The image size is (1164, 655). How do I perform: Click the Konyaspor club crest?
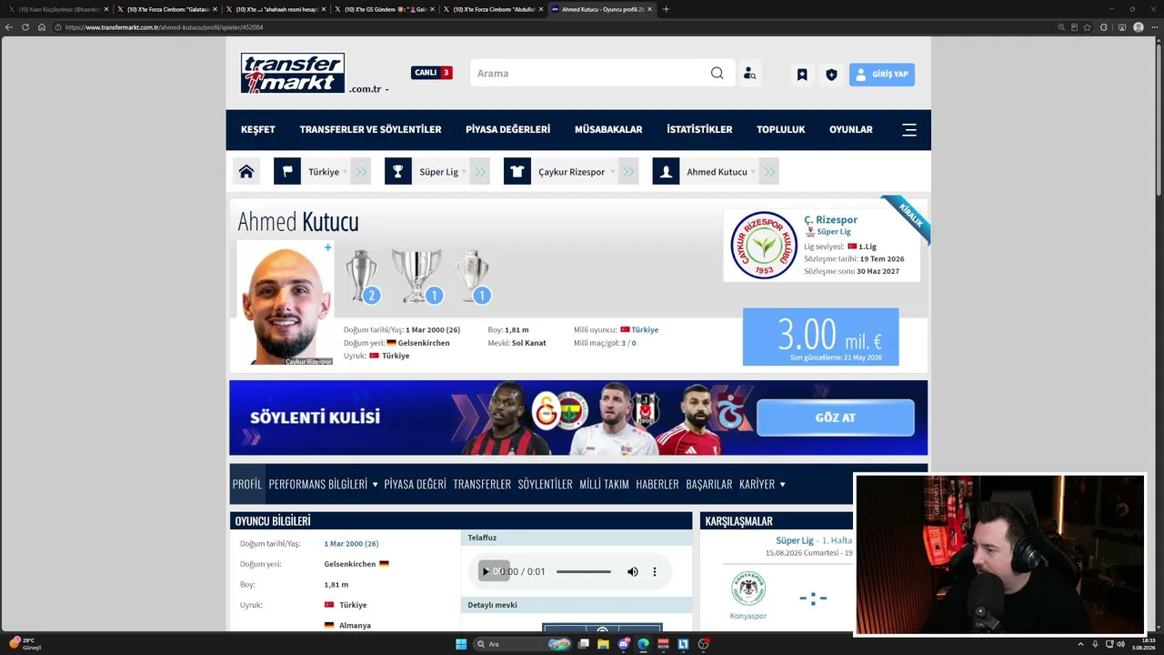click(x=748, y=589)
